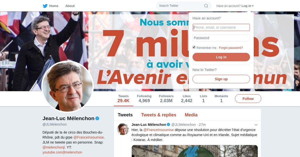Image resolution: width=300 pixels, height=157 pixels.
Task: Click the red Log in button
Action: pos(221,57)
